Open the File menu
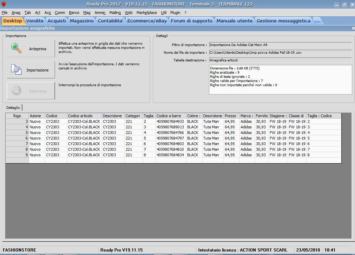355x255 pixels. pos(5,13)
